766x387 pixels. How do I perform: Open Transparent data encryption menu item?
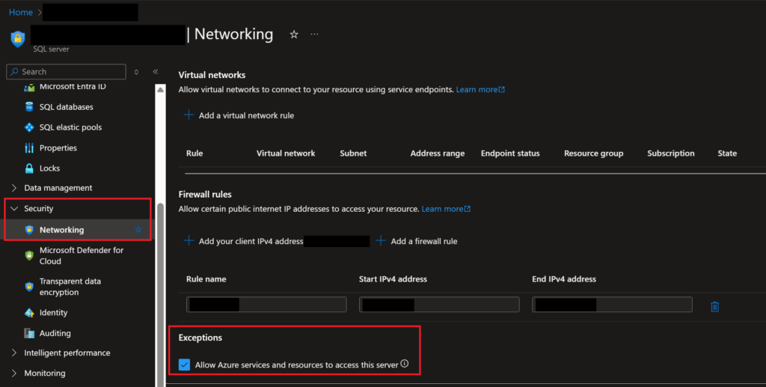[x=70, y=287]
